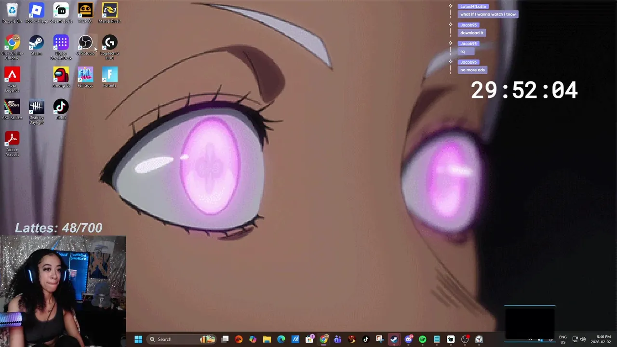Switch to OBS Studio on the taskbar
This screenshot has height=347, width=617.
[x=465, y=339]
